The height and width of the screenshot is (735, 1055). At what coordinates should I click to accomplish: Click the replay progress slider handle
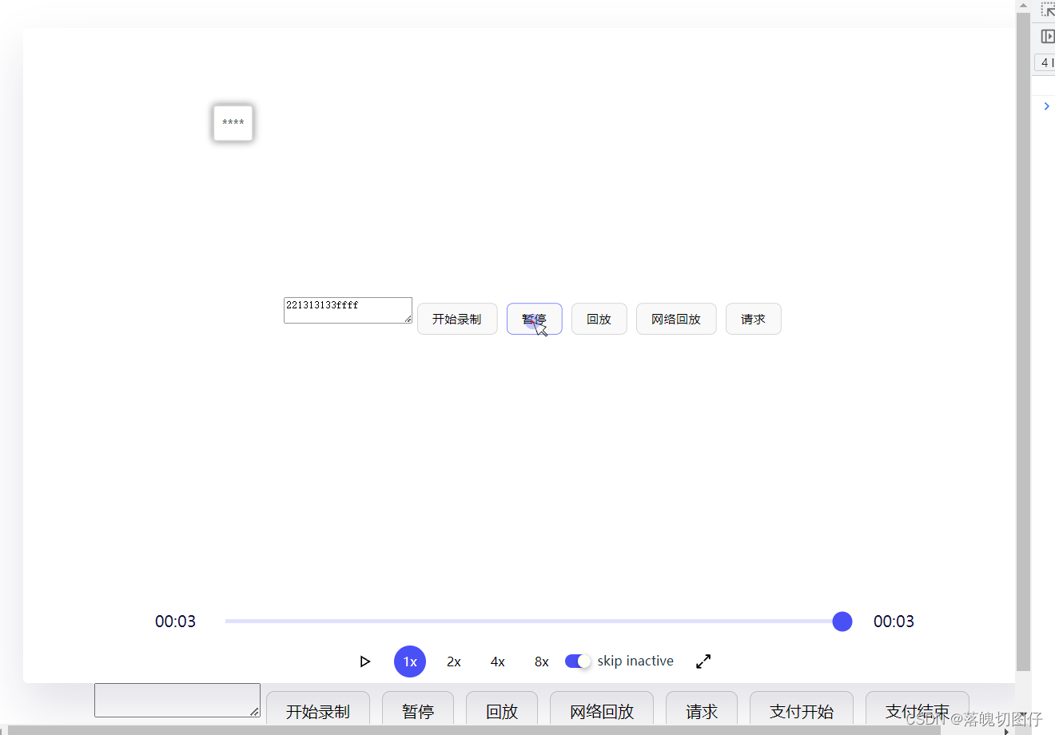click(x=842, y=621)
